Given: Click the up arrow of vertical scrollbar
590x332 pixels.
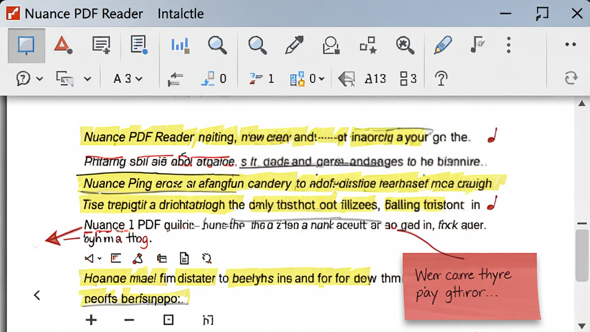Looking at the screenshot, I should (x=582, y=103).
